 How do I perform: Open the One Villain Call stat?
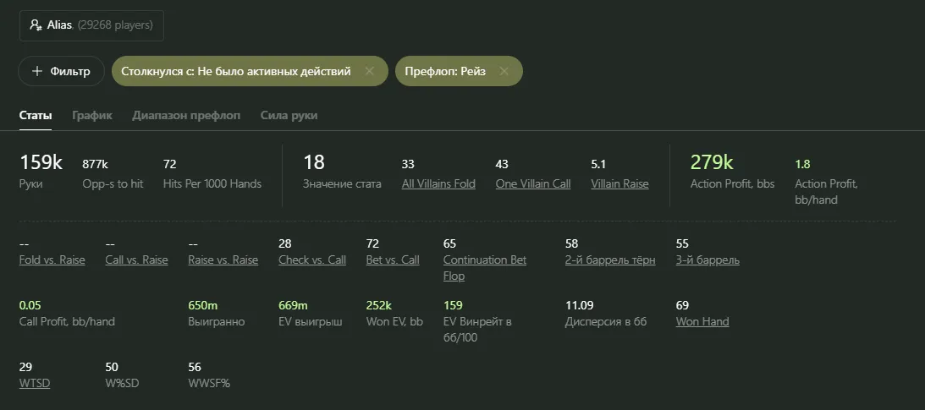(x=533, y=183)
